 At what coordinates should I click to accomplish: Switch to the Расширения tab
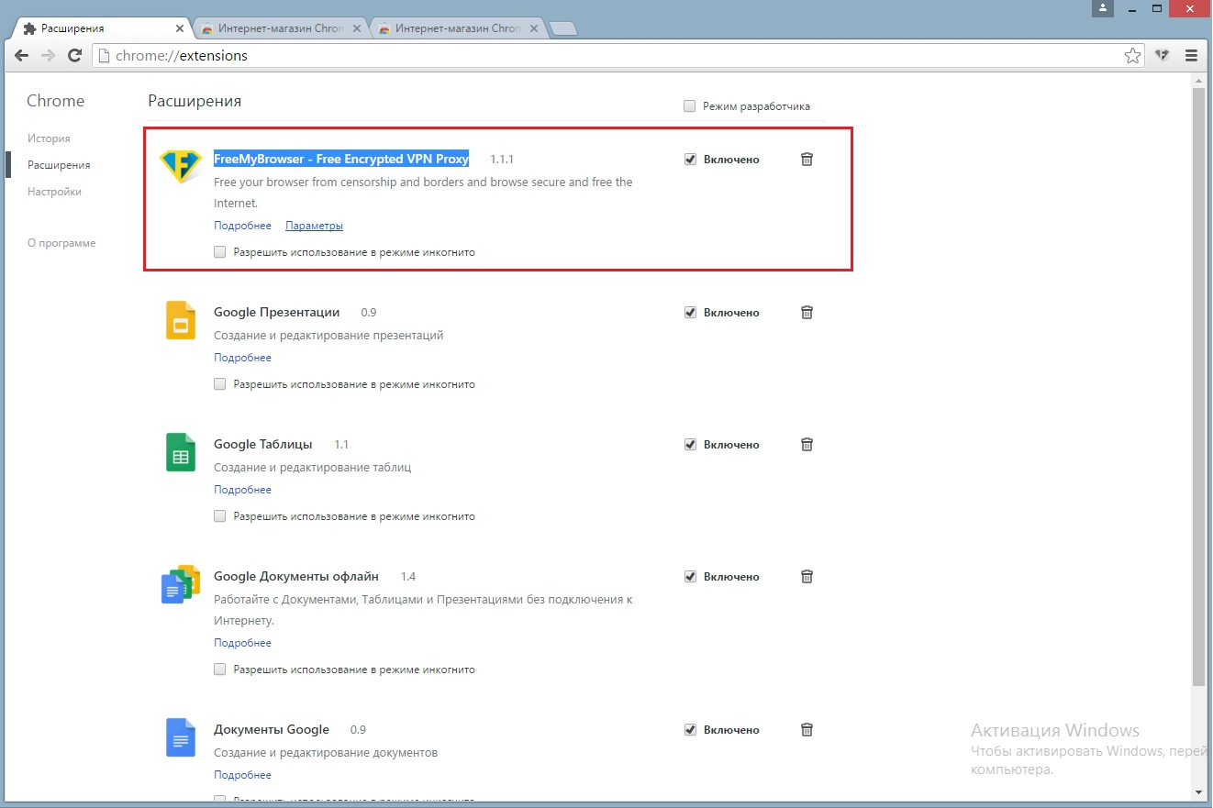101,28
